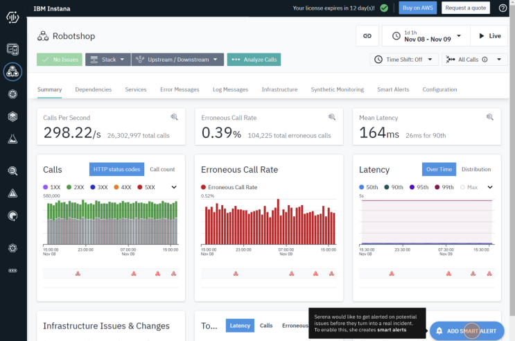Switch to Error Messages tab
The image size is (515, 341).
(x=180, y=89)
